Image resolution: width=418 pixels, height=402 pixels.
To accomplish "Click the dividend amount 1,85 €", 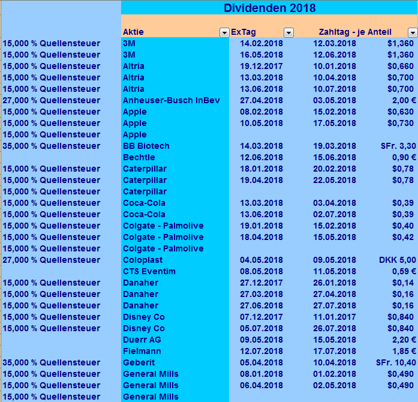I will 404,351.
